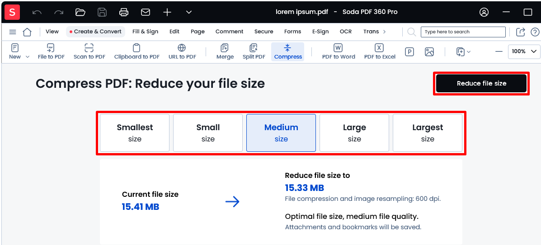Screen dimensions: 541x245
Task: Click the PDF to PowerPoint icon
Action: 409,52
